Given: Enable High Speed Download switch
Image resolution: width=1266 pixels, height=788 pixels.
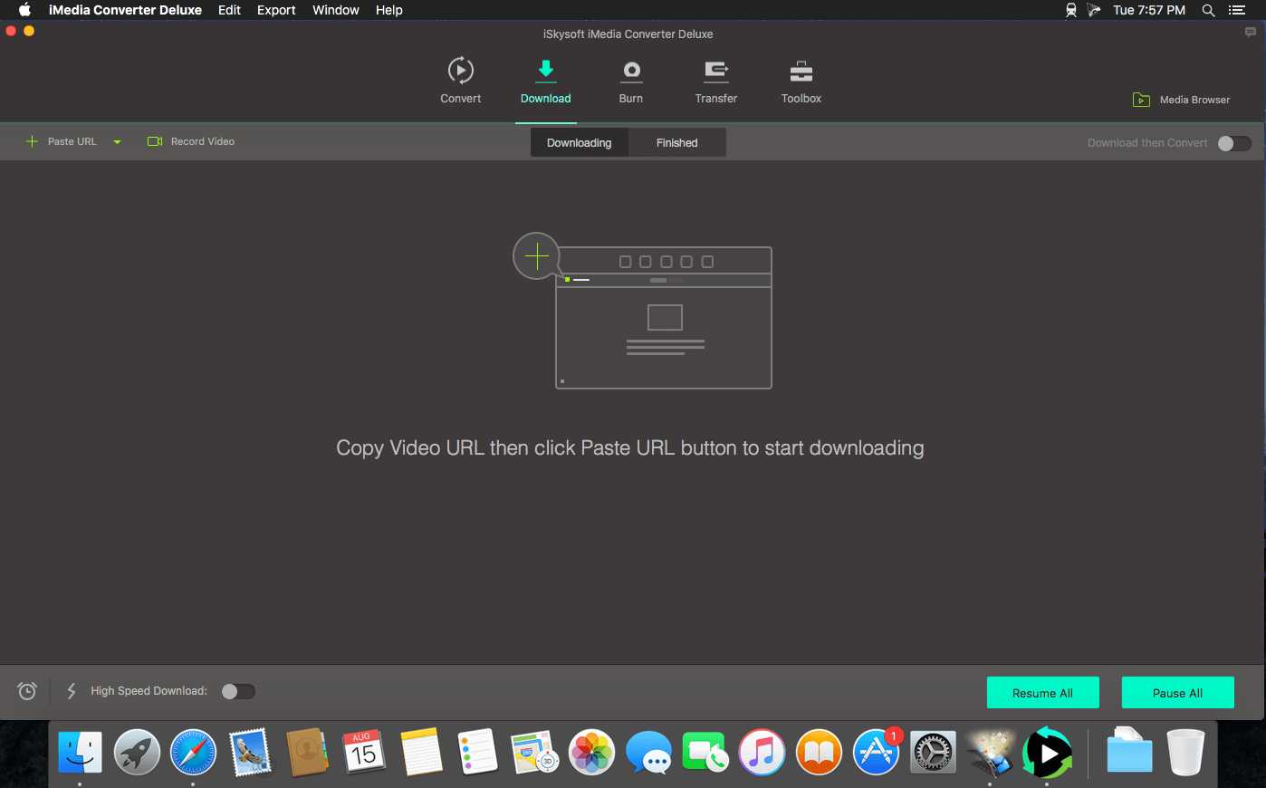Looking at the screenshot, I should 238,691.
